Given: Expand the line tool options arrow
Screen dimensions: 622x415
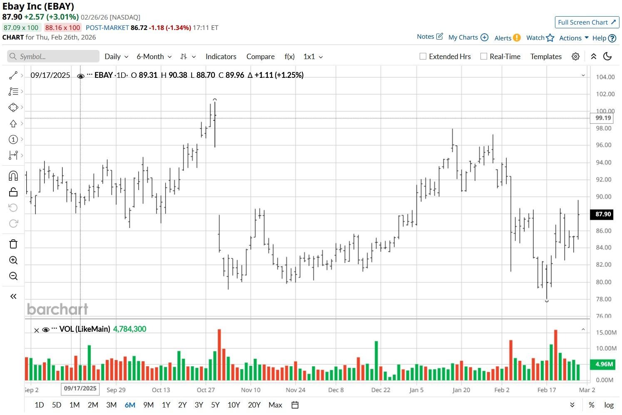Looking at the screenshot, I should [22, 75].
